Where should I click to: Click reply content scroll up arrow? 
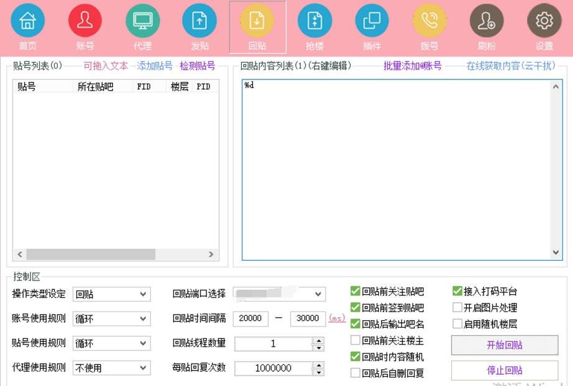pos(556,87)
